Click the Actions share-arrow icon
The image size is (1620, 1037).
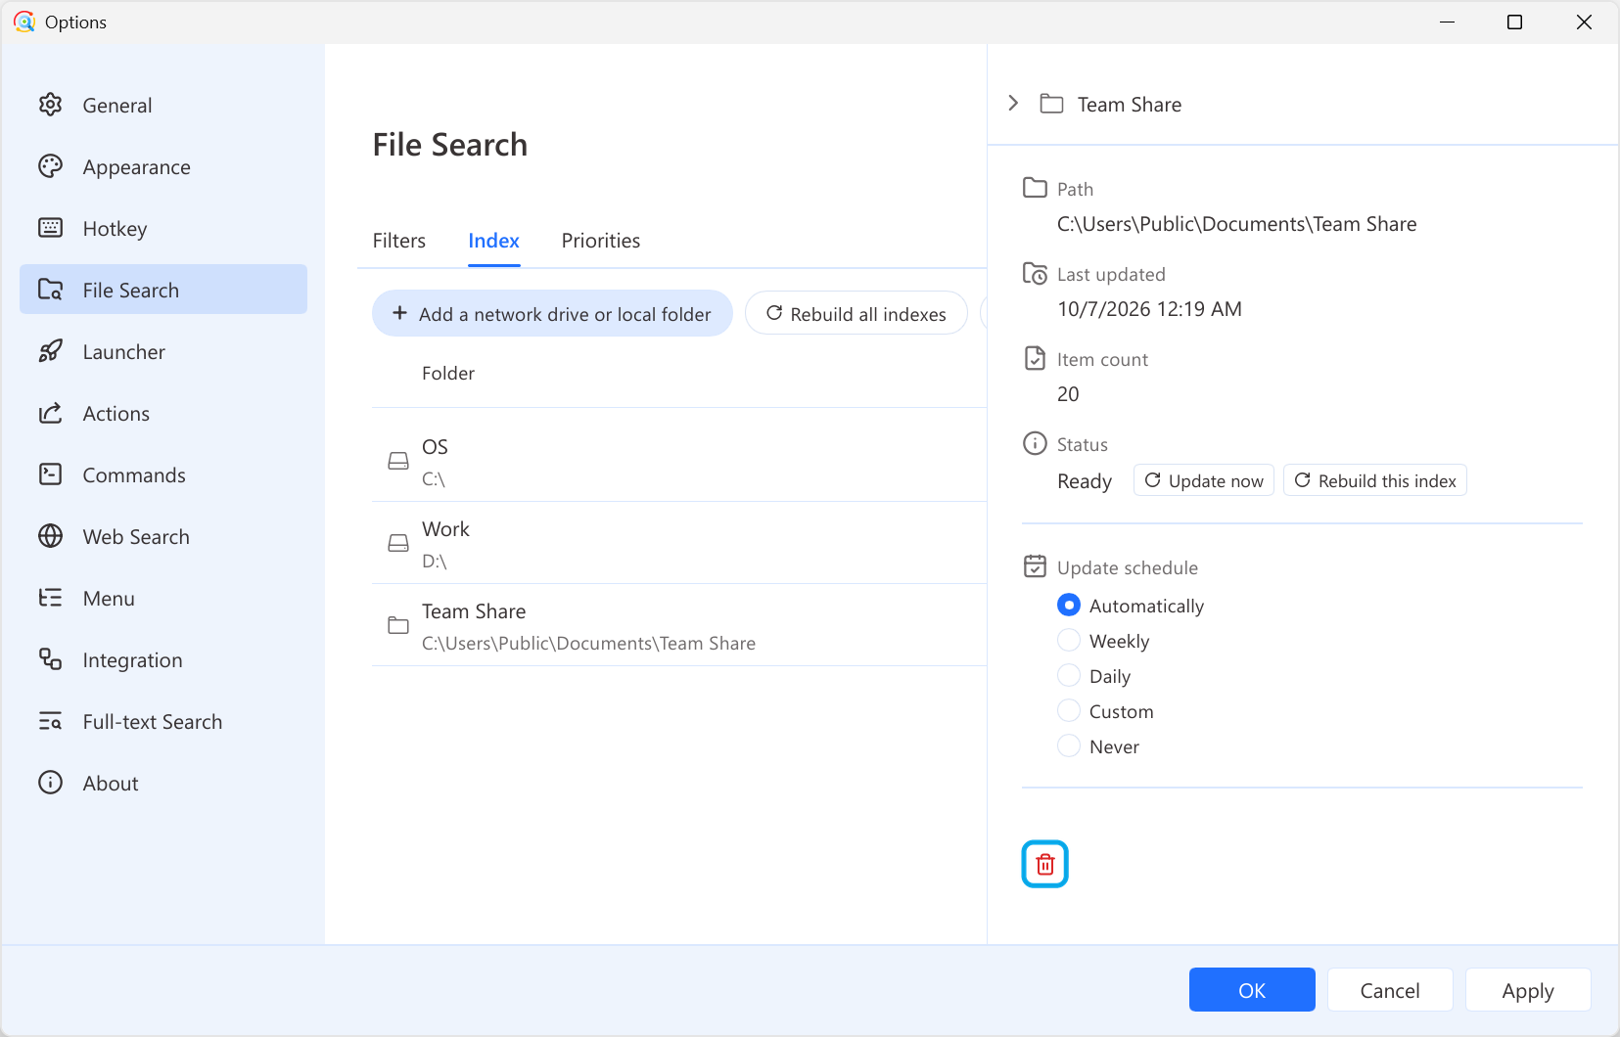[x=50, y=413]
